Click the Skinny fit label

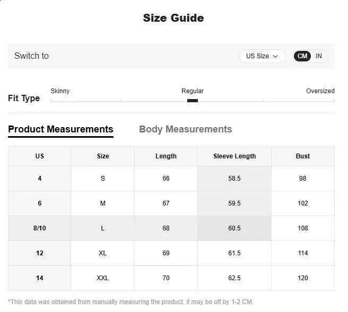pos(60,91)
